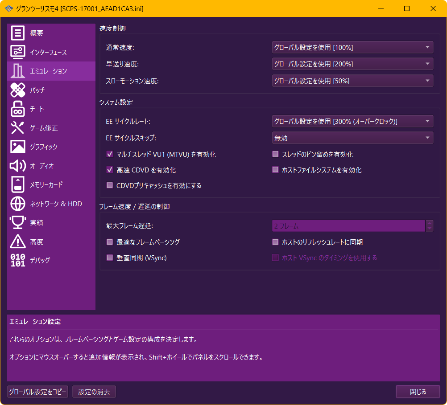Open the グラフィック picture icon
This screenshot has width=447, height=405.
[x=18, y=147]
